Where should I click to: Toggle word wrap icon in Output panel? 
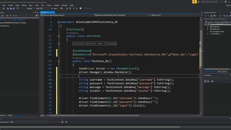tap(66, 122)
